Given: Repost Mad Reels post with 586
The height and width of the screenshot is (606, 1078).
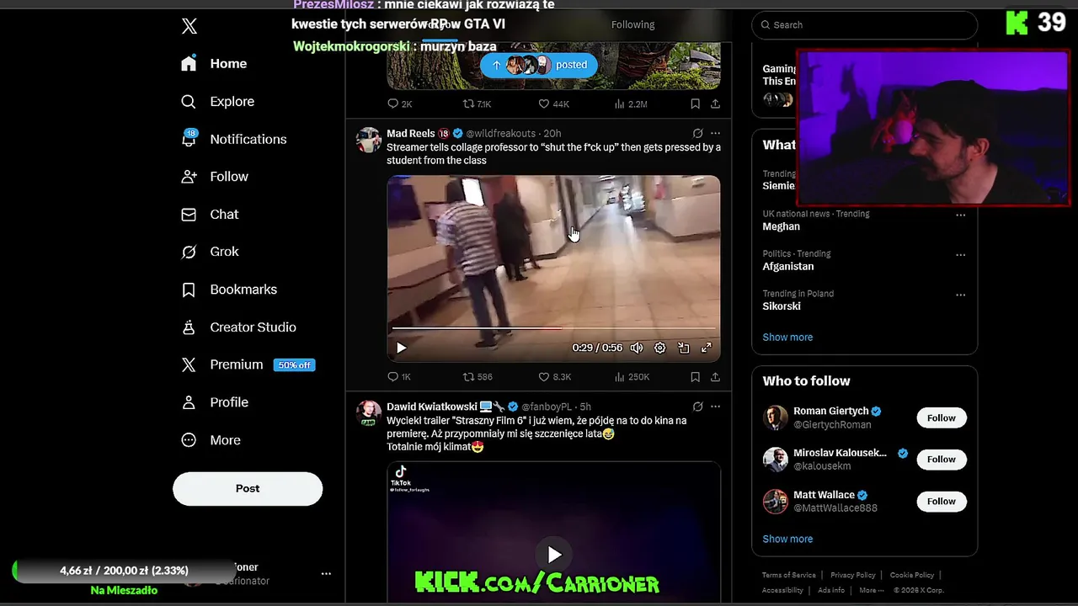Looking at the screenshot, I should (478, 377).
